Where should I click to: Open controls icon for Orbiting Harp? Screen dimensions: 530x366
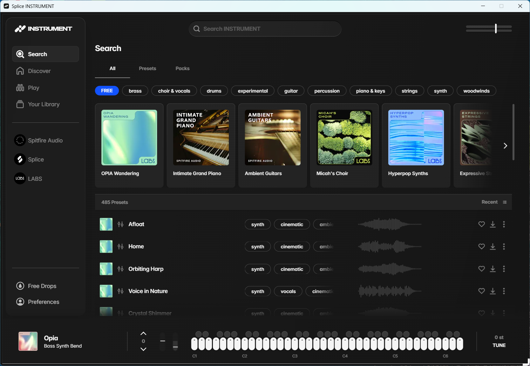click(x=120, y=269)
